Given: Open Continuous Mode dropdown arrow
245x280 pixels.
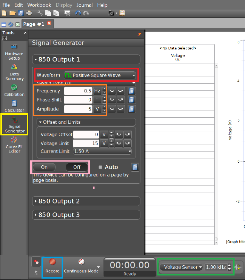Looking at the screenshot, I should click(98, 267).
